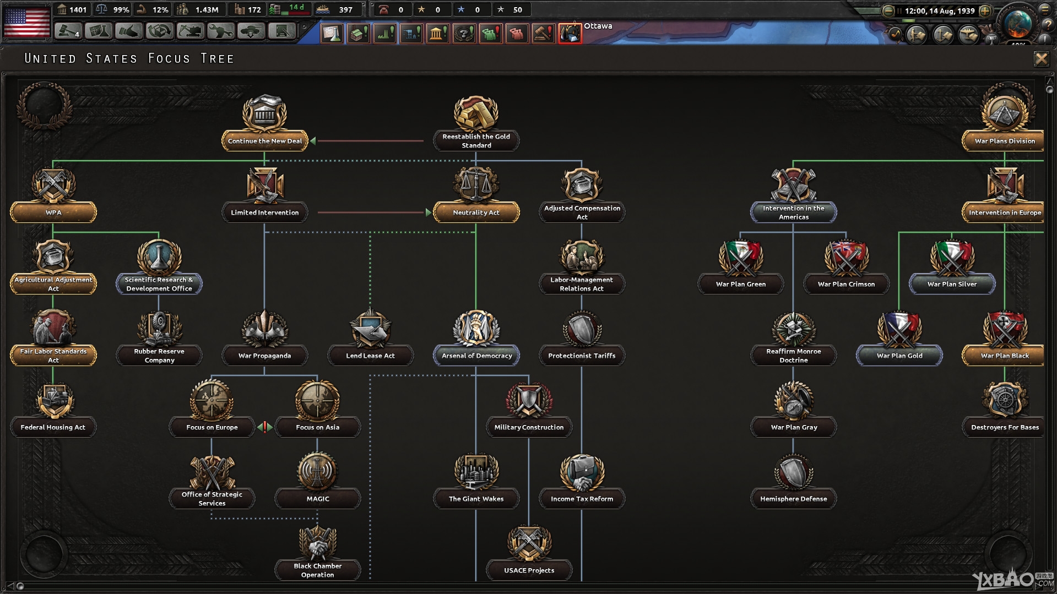Open the Decisions gavel tab

tap(68, 31)
